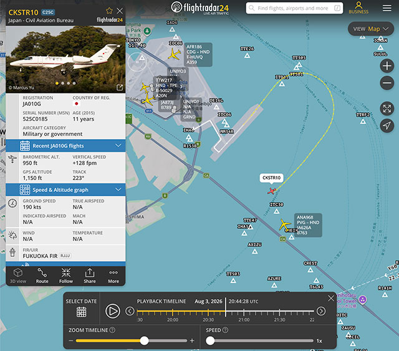This screenshot has width=399, height=351.
Task: Step the playback timeline backward
Action: click(130, 311)
